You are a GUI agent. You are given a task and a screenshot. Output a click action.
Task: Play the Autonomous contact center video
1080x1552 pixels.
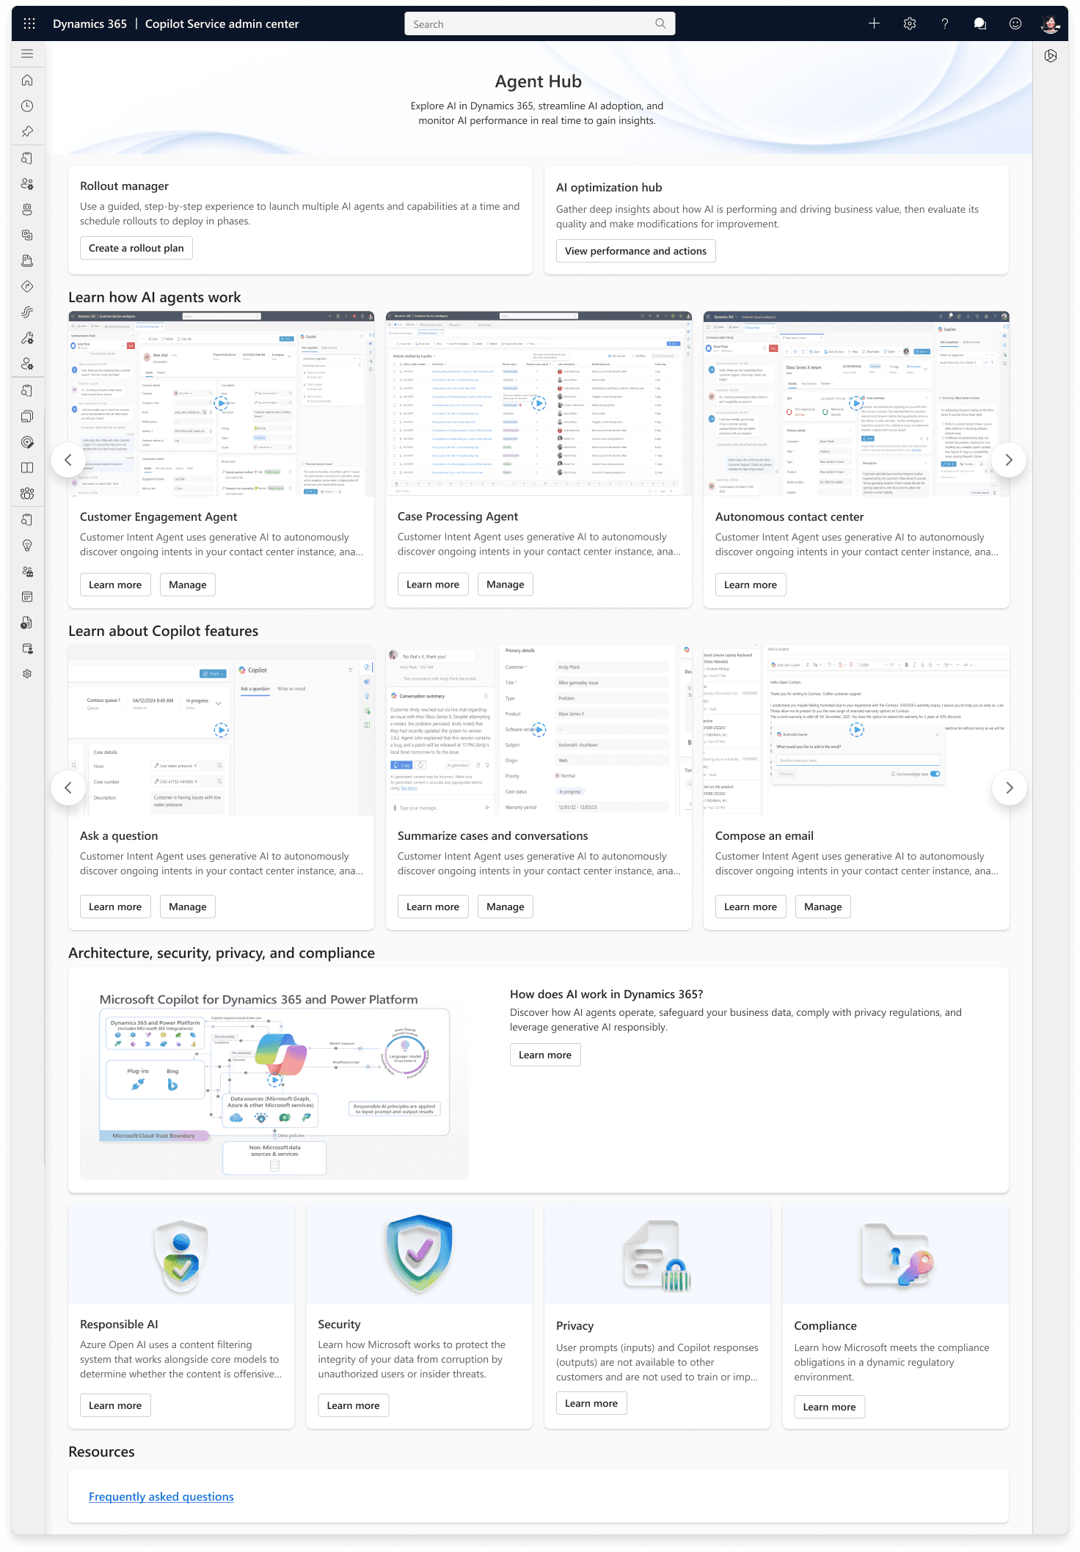(x=856, y=403)
